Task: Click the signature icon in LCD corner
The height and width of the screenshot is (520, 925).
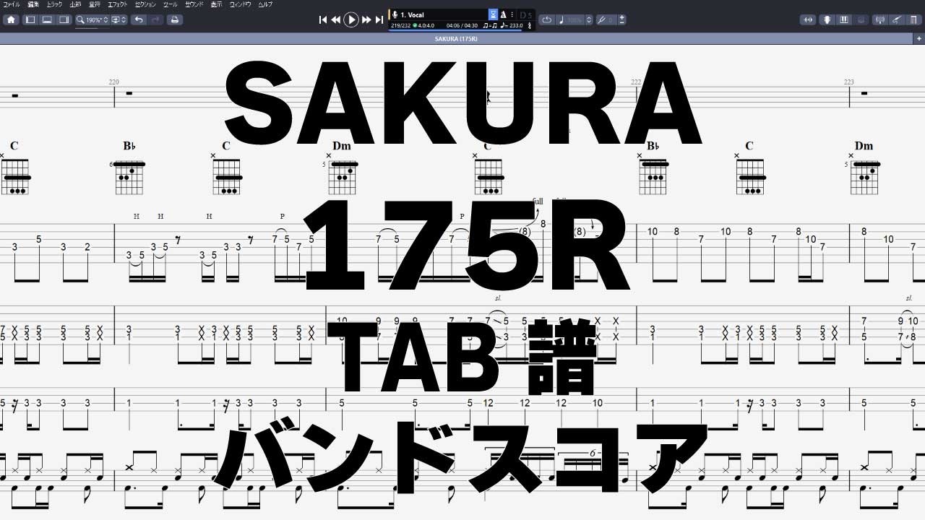Action: [529, 26]
